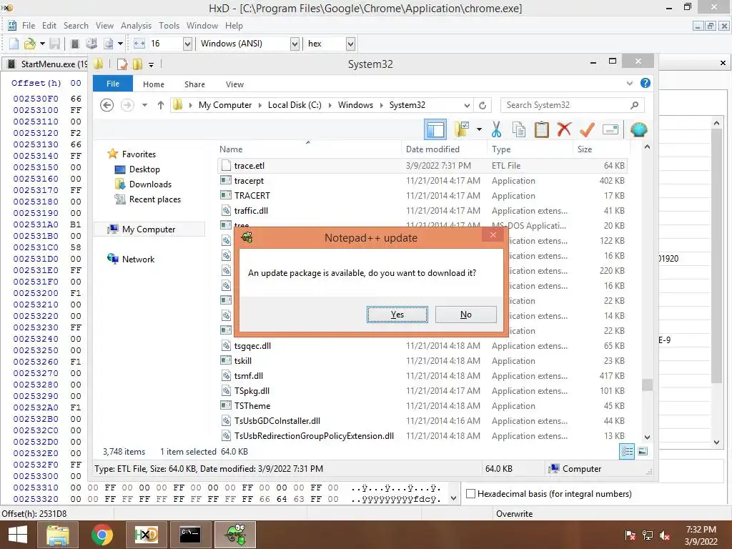Screen dimensions: 732x549
Task: Click the Cut scissors icon in Explorer
Action: point(496,129)
